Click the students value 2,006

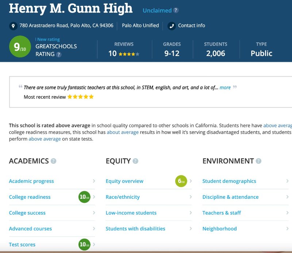[x=215, y=53]
